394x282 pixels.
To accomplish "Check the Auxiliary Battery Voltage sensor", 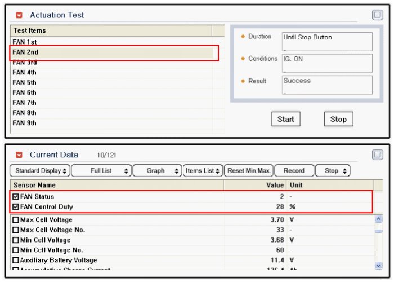I will pos(15,261).
